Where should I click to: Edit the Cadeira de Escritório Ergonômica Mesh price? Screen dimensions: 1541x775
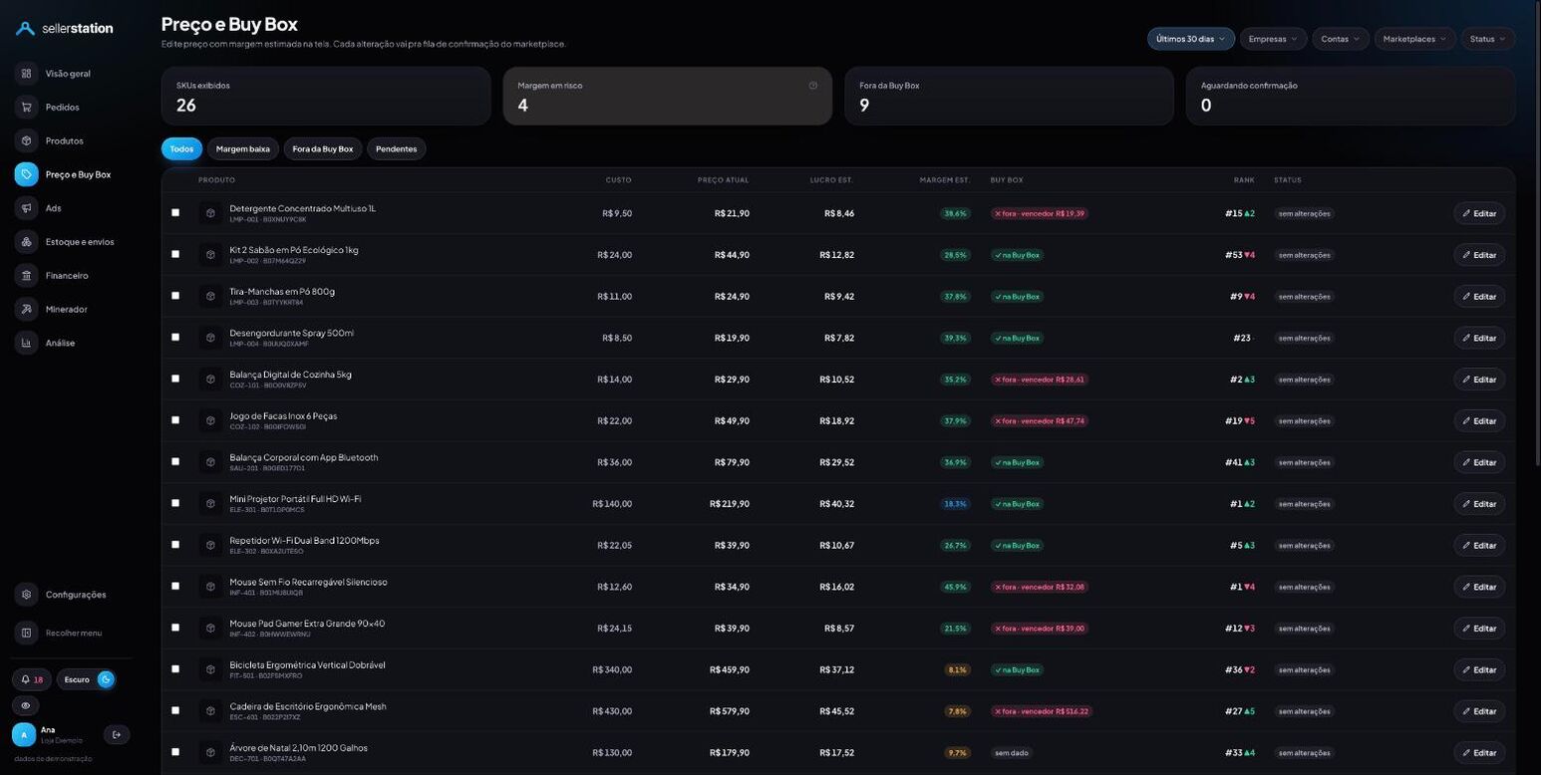1479,711
